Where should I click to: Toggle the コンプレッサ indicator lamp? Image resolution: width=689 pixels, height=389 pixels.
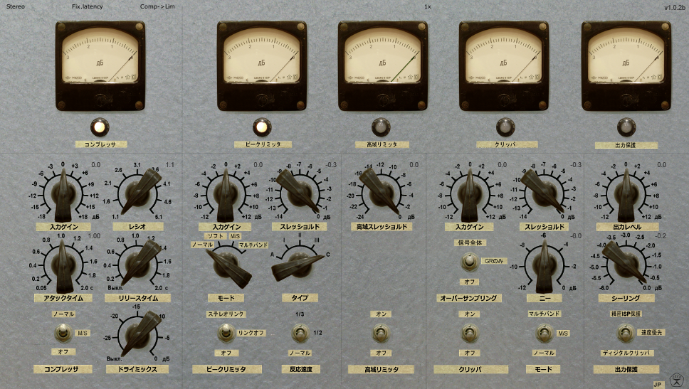click(x=100, y=127)
